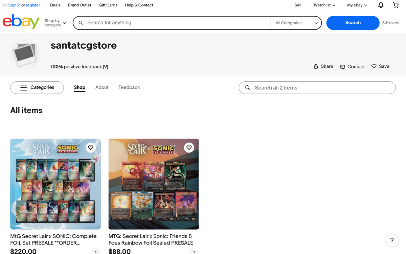Open MtG Secret Lair x SONIC title link
Screen dimensions: 406x254
point(53,239)
